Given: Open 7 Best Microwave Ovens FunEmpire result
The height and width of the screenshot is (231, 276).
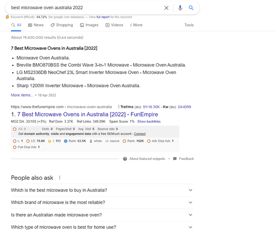Looking at the screenshot, I should (x=88, y=115).
